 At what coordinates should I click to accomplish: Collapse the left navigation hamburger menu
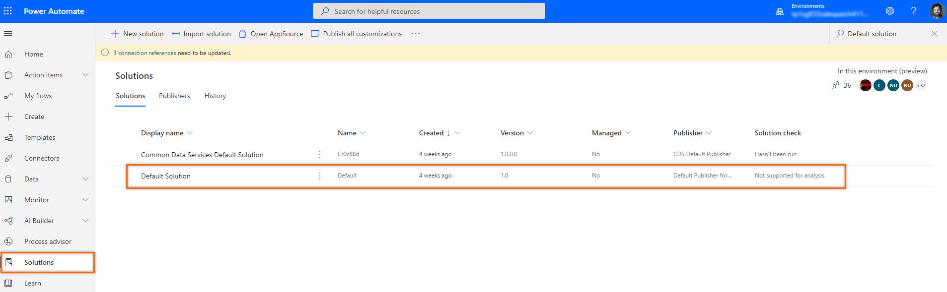click(8, 34)
